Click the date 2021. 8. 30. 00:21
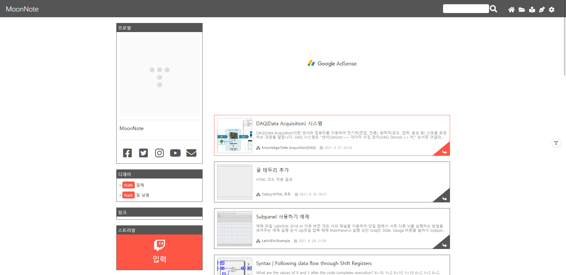This screenshot has height=275, width=566. click(313, 195)
